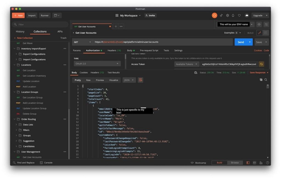Image resolution: width=281 pixels, height=179 pixels.
Task: Open the capture requests satellite icon
Action: click(221, 16)
